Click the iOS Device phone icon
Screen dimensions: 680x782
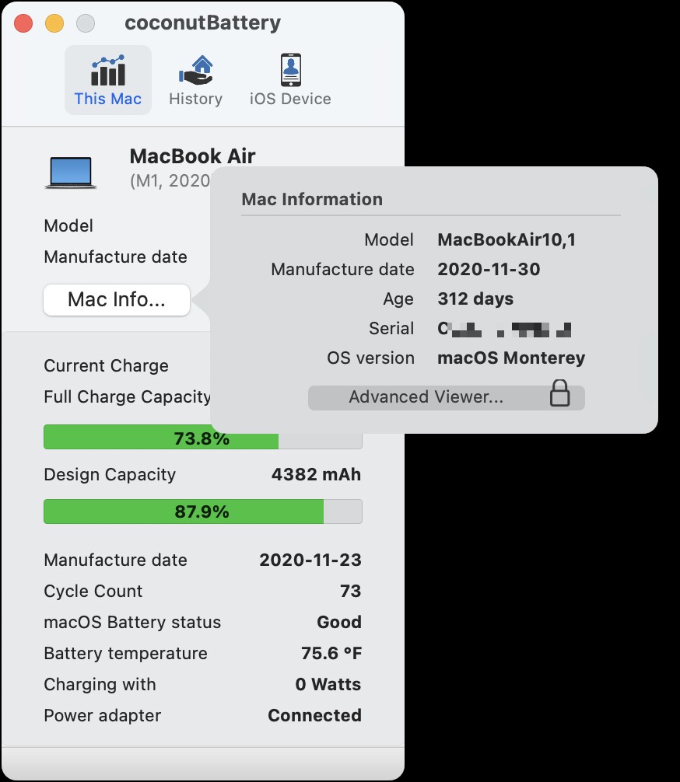click(x=289, y=70)
